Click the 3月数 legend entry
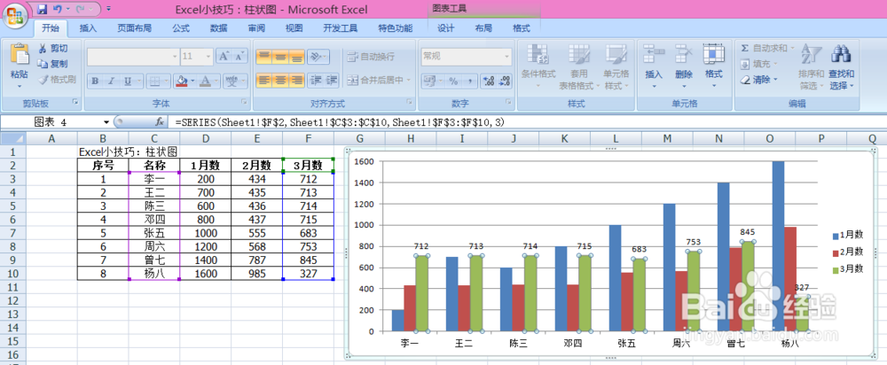 coord(847,269)
